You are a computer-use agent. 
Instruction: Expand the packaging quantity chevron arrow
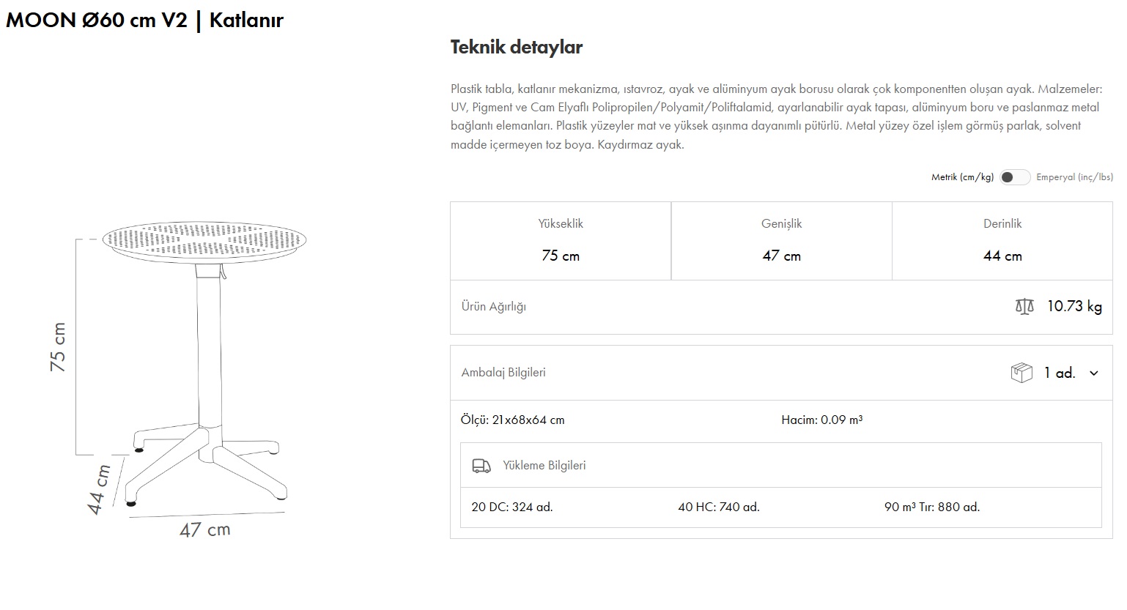[x=1094, y=373]
